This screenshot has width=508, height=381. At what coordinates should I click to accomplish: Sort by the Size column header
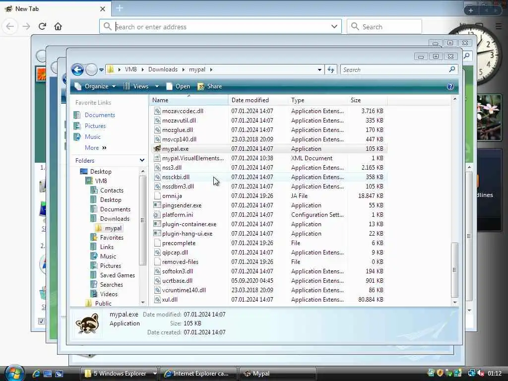point(367,100)
